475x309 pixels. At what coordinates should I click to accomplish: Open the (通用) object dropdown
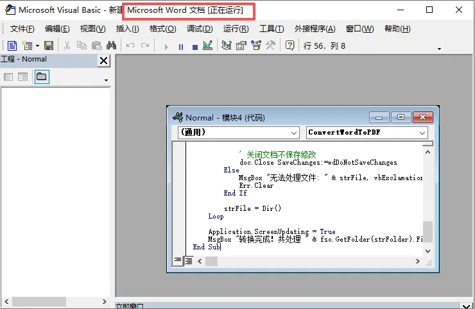(x=239, y=133)
